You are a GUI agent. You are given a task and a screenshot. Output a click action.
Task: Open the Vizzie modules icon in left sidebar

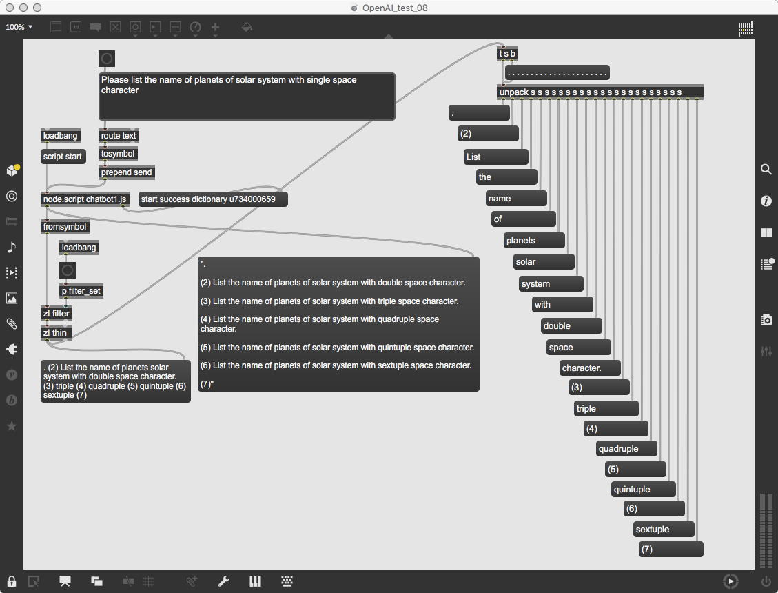click(x=12, y=374)
